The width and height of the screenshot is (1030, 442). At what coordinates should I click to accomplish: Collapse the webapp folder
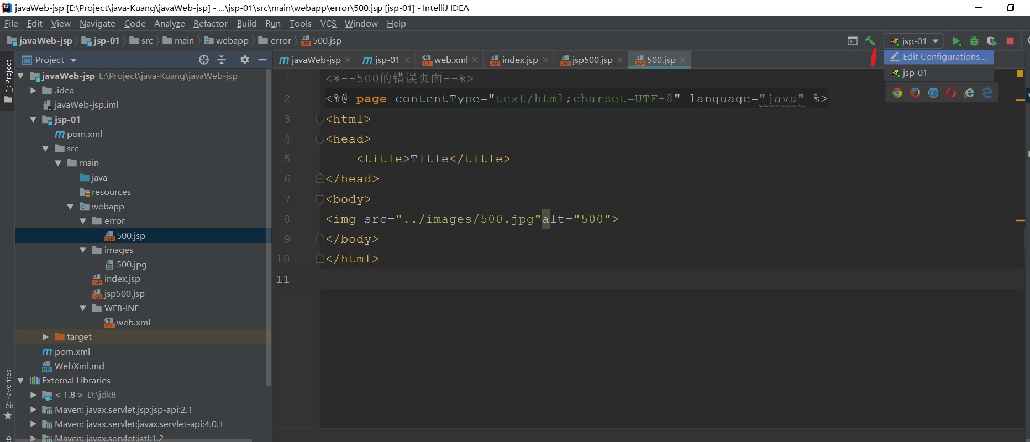70,206
